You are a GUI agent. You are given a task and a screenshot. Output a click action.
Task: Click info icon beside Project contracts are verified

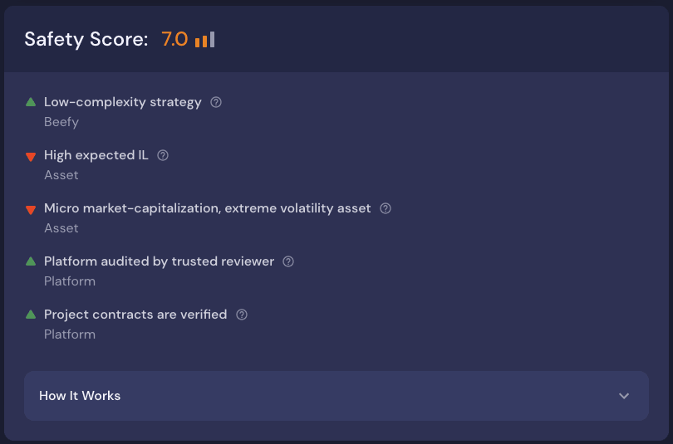point(242,315)
